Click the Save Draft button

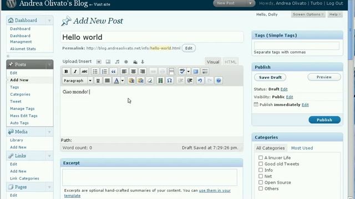point(270,77)
